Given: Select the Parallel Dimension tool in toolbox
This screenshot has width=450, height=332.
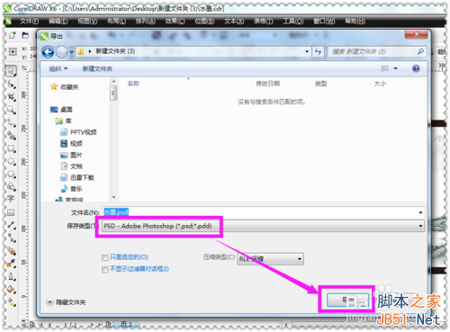Looking at the screenshot, I should (x=12, y=225).
